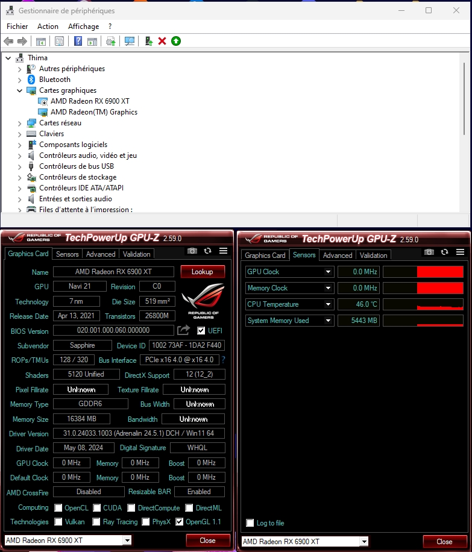Viewport: 472px width, 552px height.
Task: Click the Bus Interface question mark icon
Action: pyautogui.click(x=223, y=360)
